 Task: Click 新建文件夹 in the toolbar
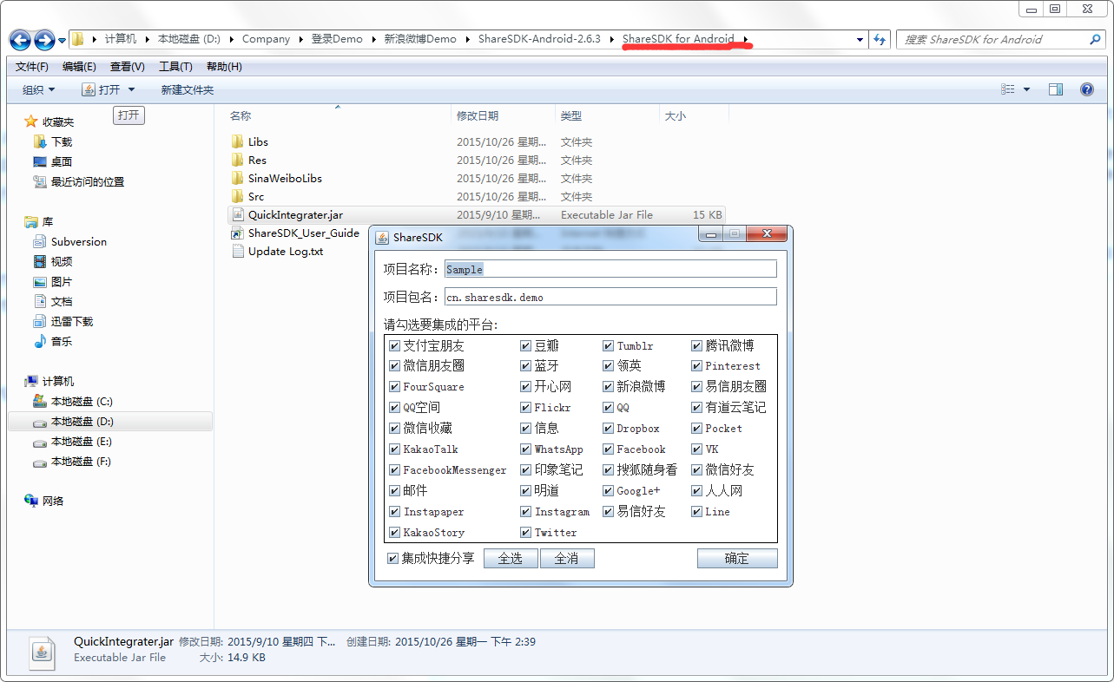pos(187,89)
